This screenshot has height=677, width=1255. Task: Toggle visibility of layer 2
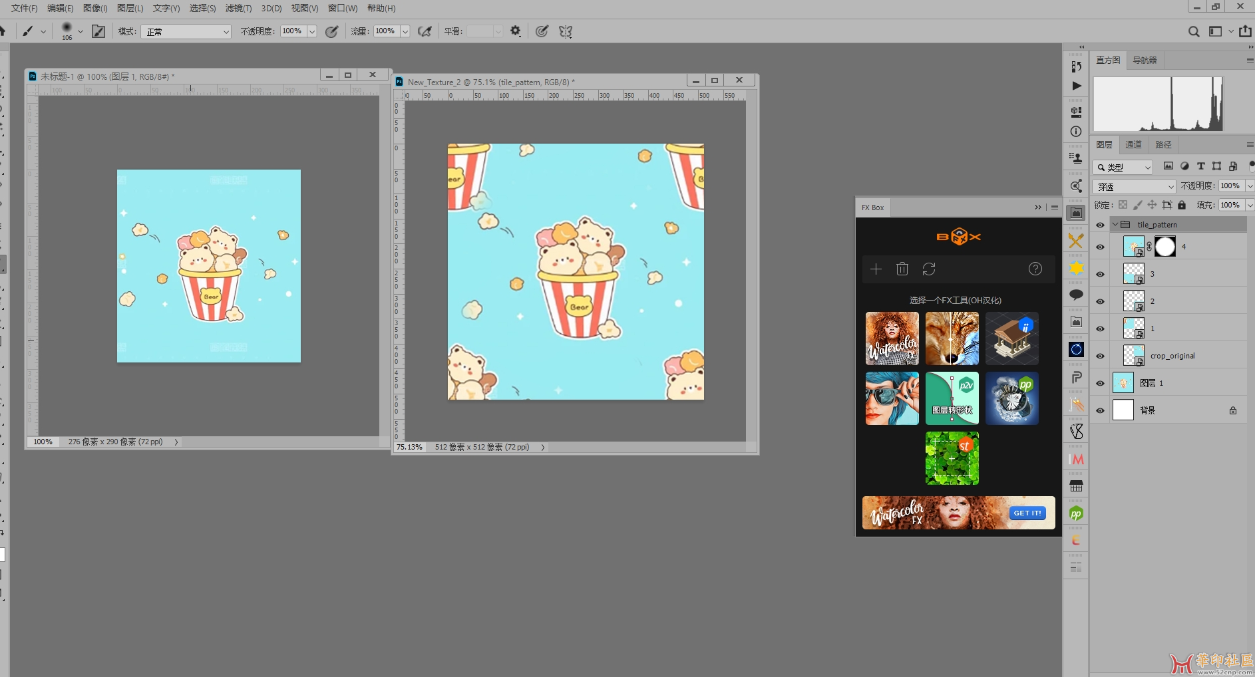[1100, 301]
